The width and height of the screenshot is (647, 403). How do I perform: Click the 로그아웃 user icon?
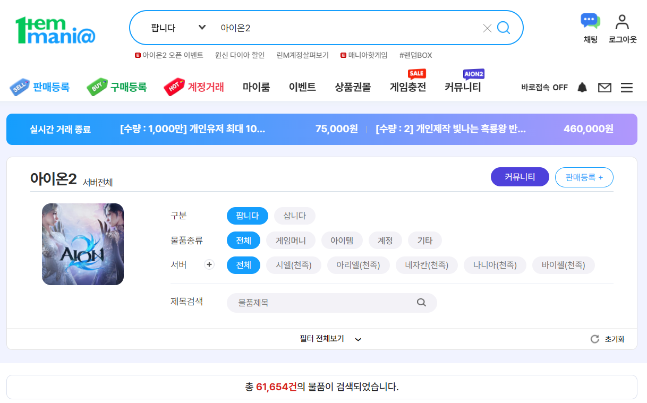tap(623, 28)
